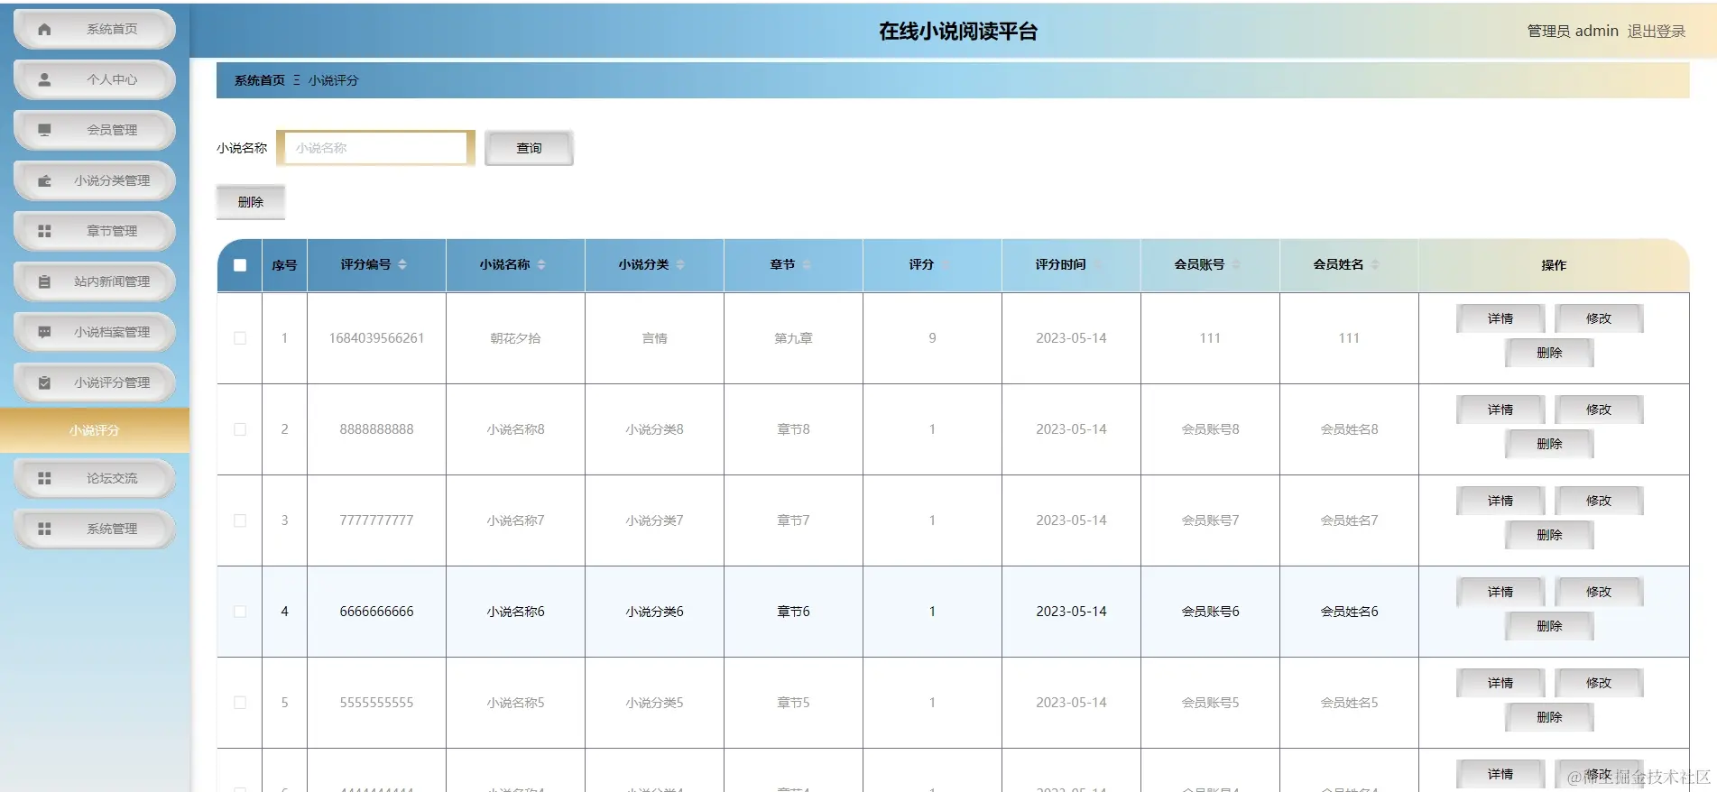1717x792 pixels.
Task: Select the 小说评分 submenu item
Action: tap(95, 430)
